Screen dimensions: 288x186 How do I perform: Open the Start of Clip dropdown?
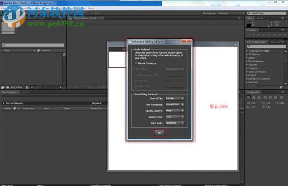(175, 98)
